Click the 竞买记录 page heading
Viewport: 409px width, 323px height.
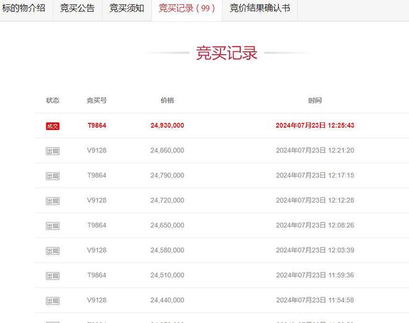point(227,53)
